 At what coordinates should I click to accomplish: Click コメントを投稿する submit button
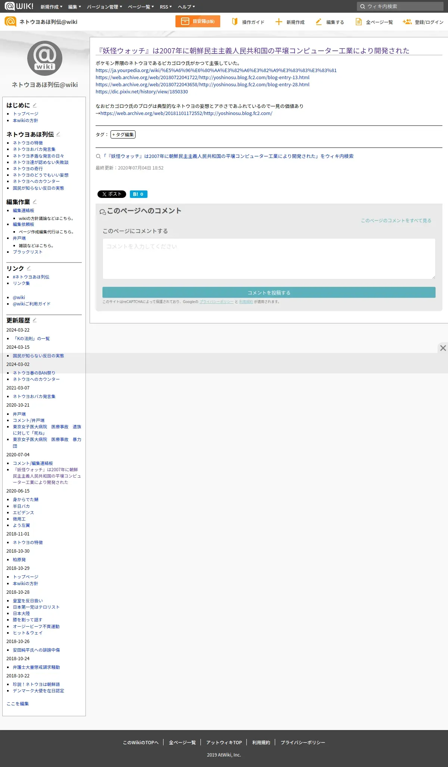[269, 292]
